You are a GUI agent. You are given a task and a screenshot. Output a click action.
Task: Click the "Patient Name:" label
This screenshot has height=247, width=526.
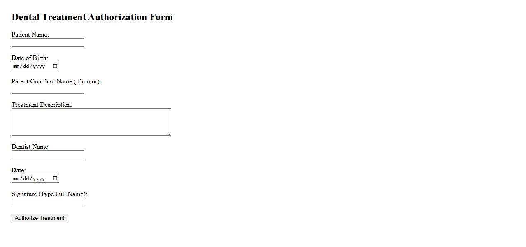click(30, 35)
